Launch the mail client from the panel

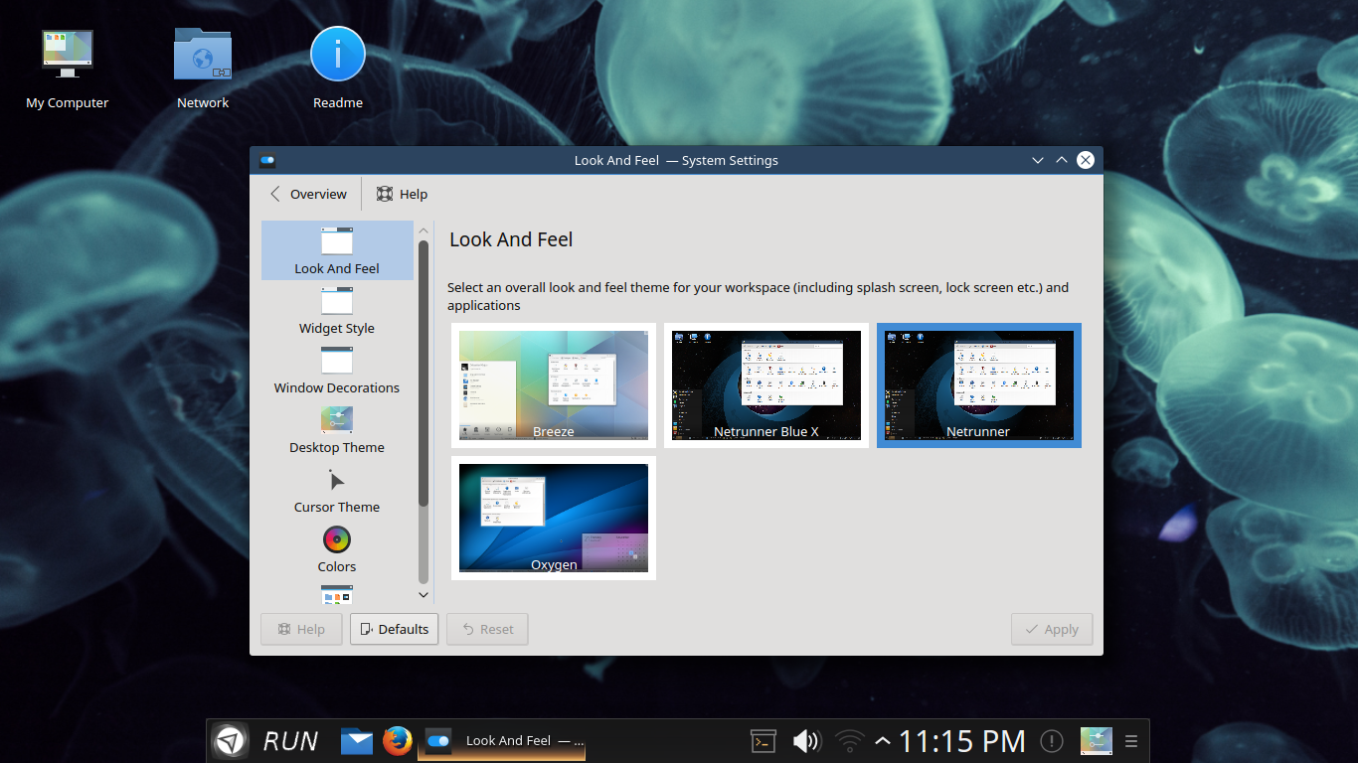(357, 741)
